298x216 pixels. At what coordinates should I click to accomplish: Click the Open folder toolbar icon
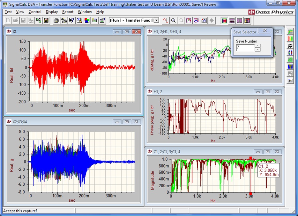click(x=16, y=20)
